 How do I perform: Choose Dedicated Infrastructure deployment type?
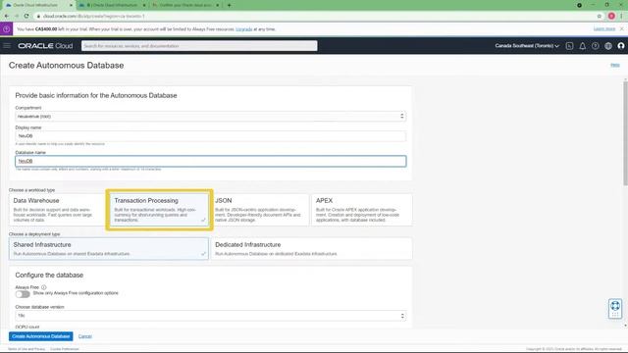coord(311,248)
